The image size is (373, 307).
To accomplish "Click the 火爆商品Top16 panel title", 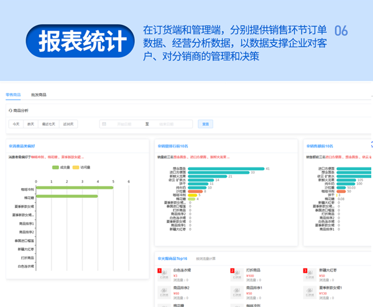I will click(172, 258).
